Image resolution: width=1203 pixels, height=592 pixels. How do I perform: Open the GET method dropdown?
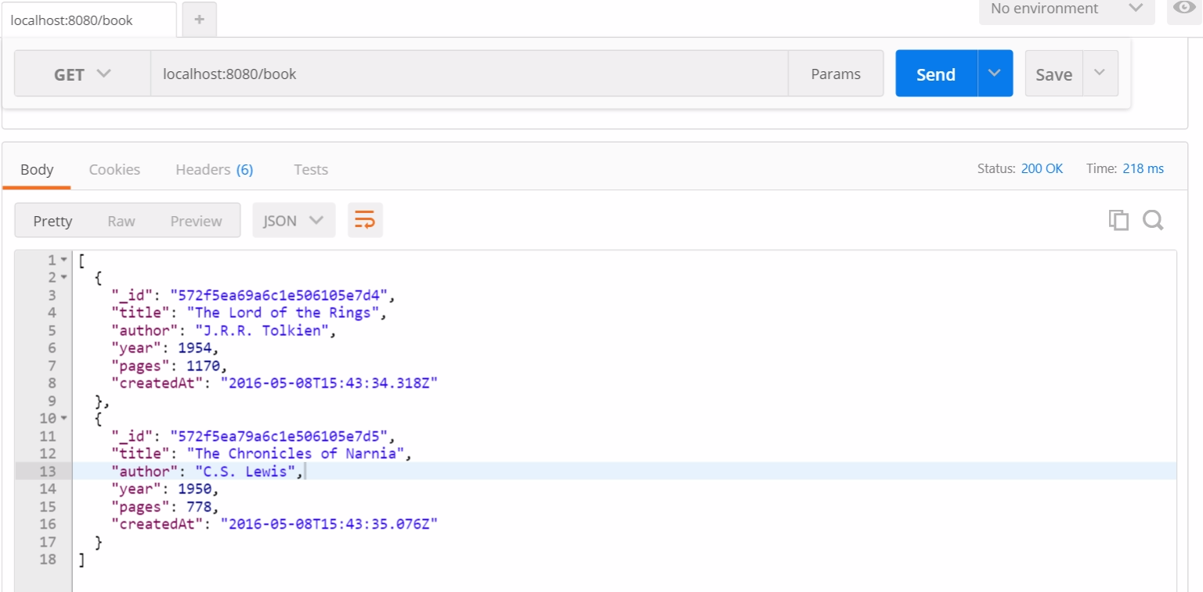point(82,74)
